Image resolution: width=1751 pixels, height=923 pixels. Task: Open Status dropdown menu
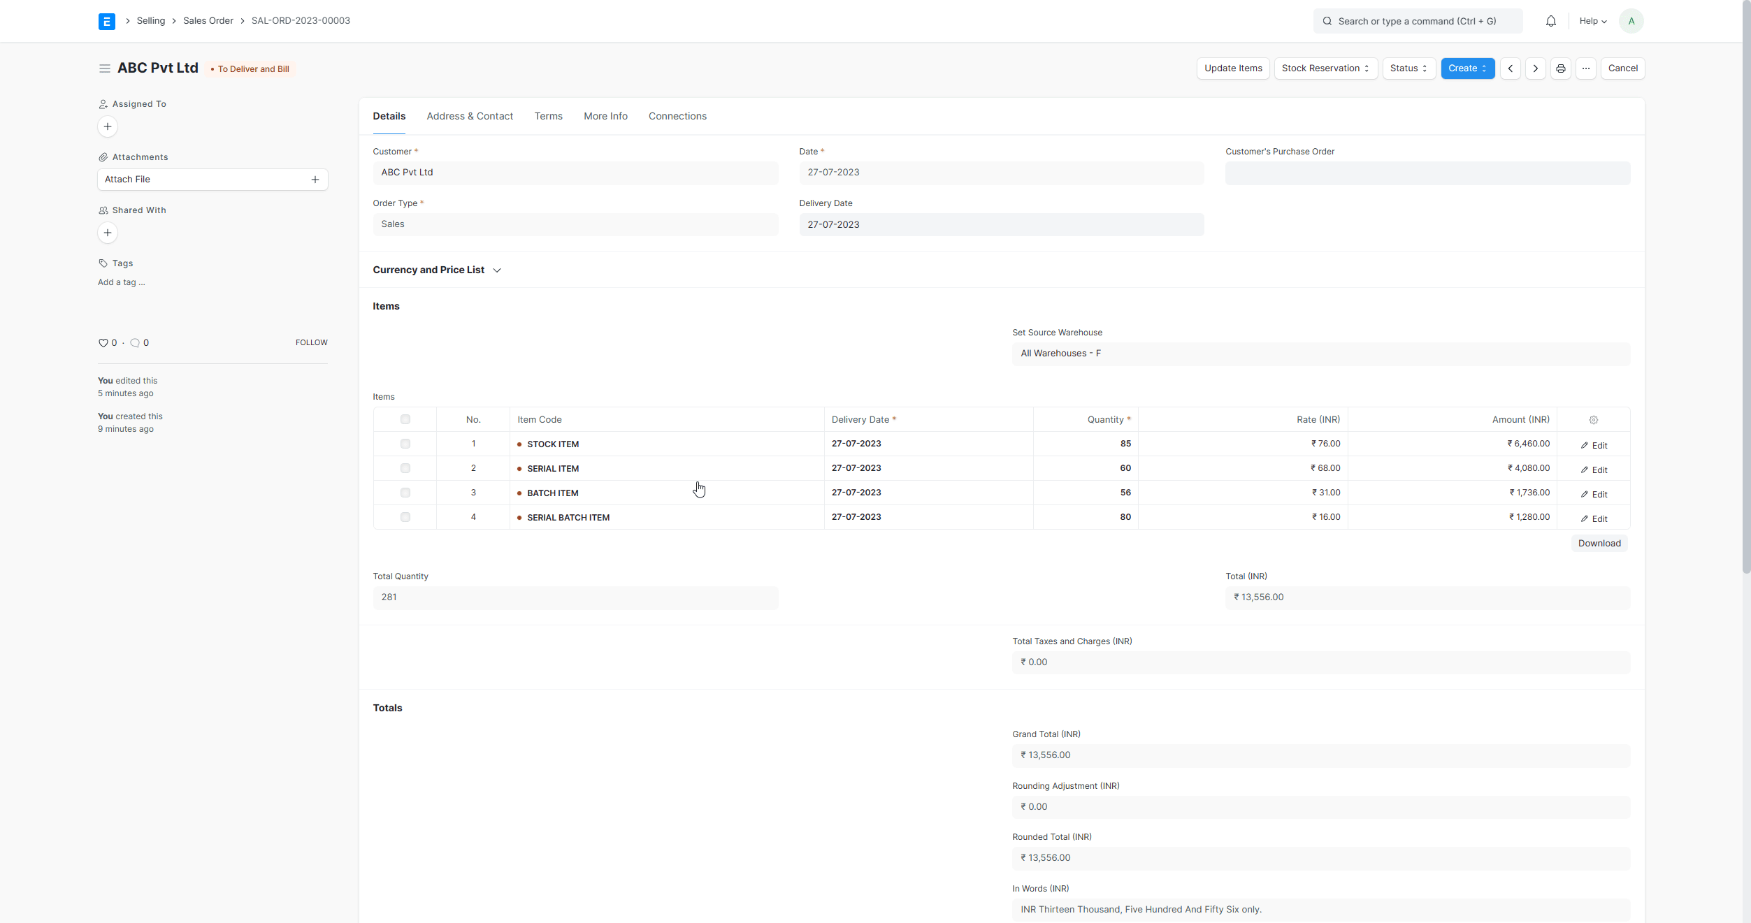tap(1408, 68)
